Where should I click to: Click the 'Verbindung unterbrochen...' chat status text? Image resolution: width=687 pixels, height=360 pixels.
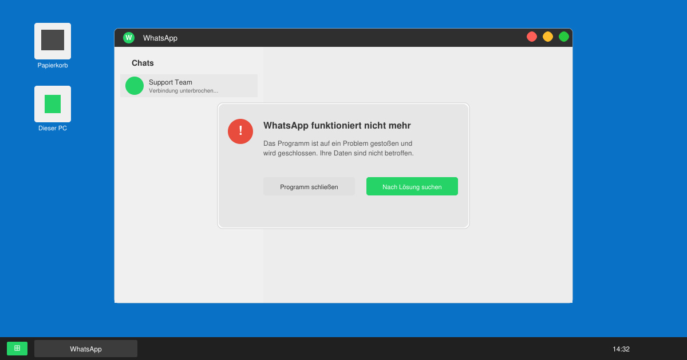(x=183, y=91)
